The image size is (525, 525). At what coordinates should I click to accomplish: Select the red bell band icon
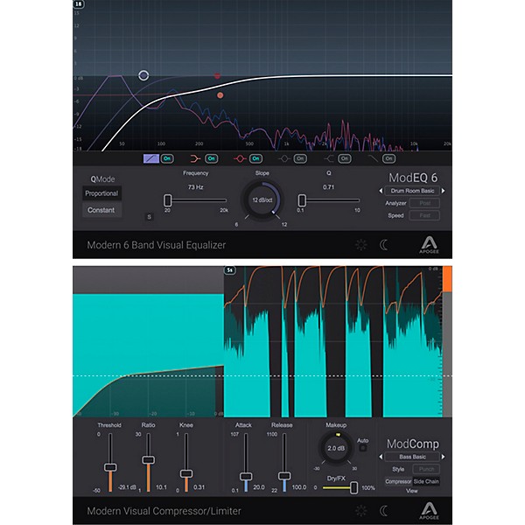(238, 158)
